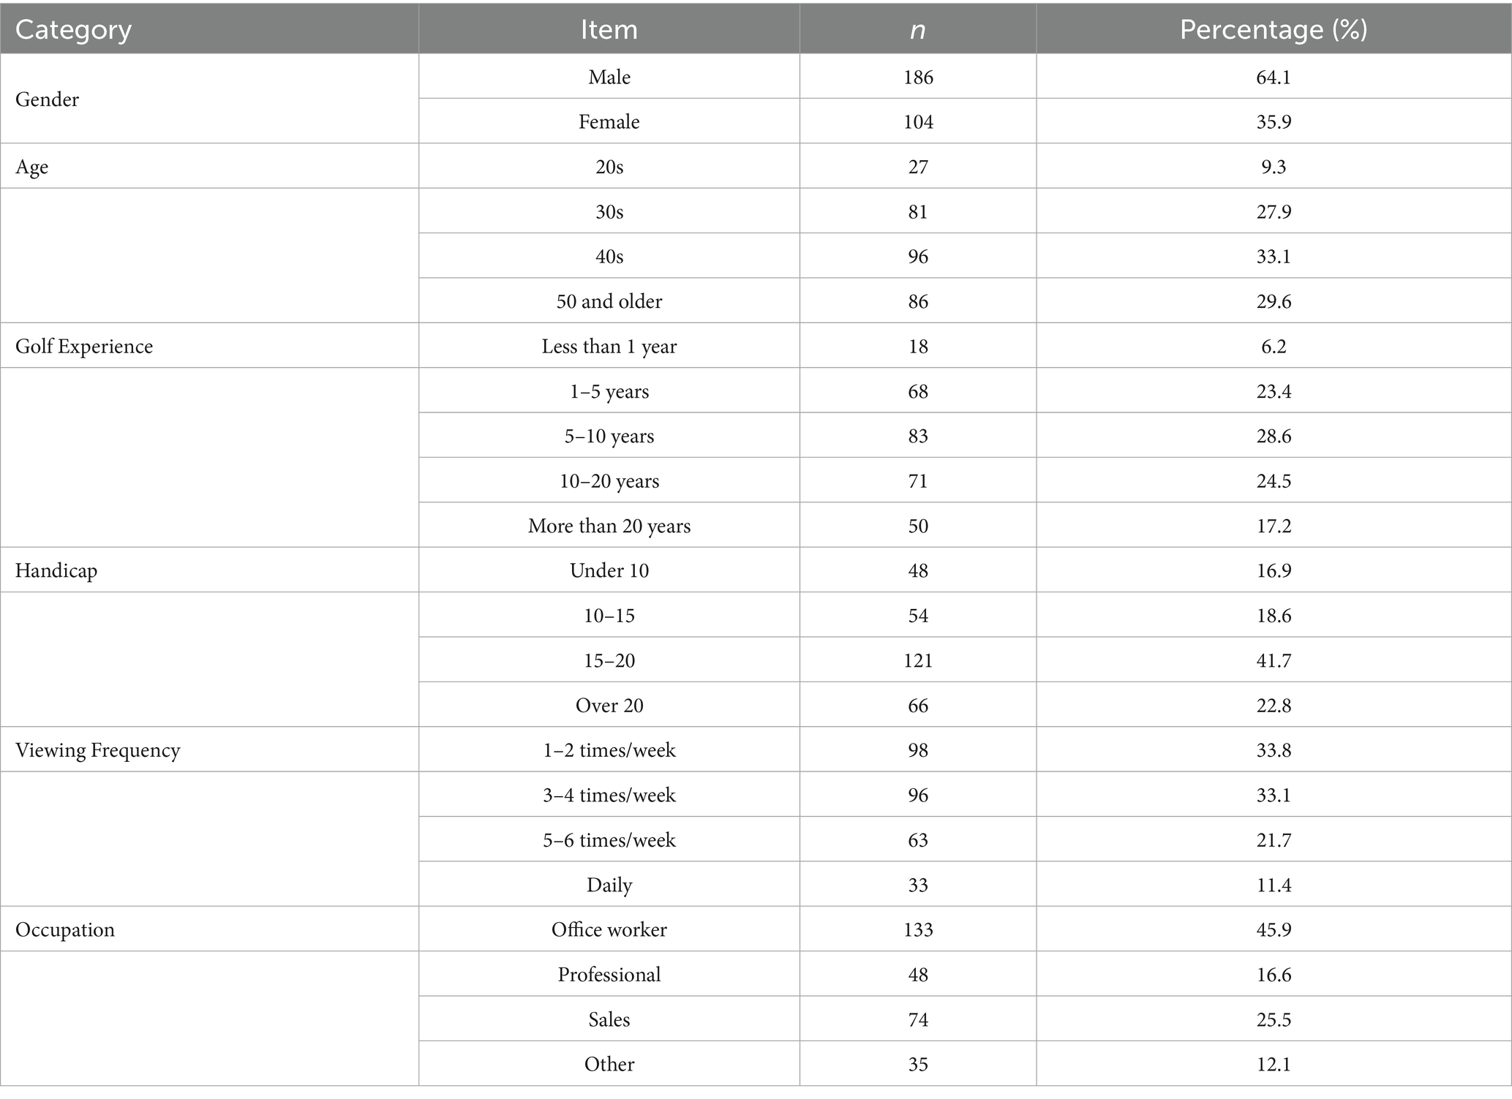Click the Sales item cell
Screen dimensions: 1512x1099
pyautogui.click(x=609, y=1019)
